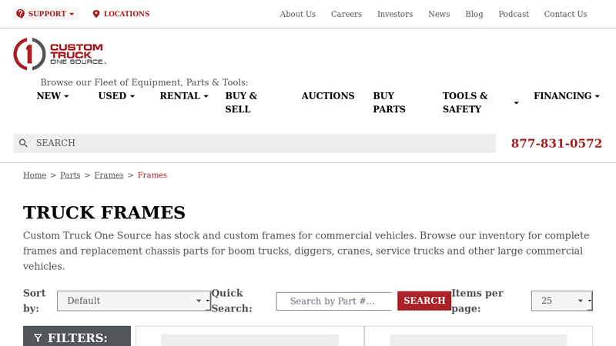This screenshot has height=346, width=616.
Task: Click the red SEARCH button
Action: 424,301
